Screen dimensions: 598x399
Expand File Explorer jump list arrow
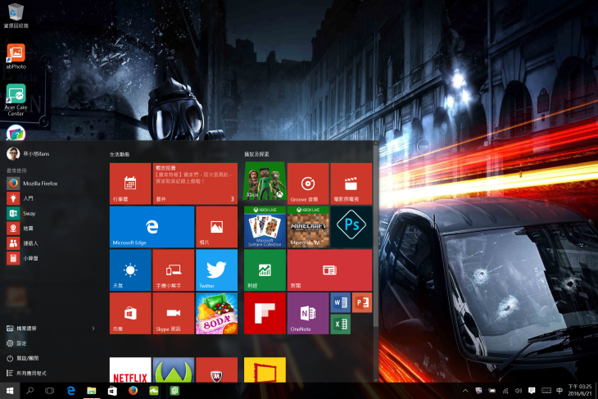[x=93, y=328]
